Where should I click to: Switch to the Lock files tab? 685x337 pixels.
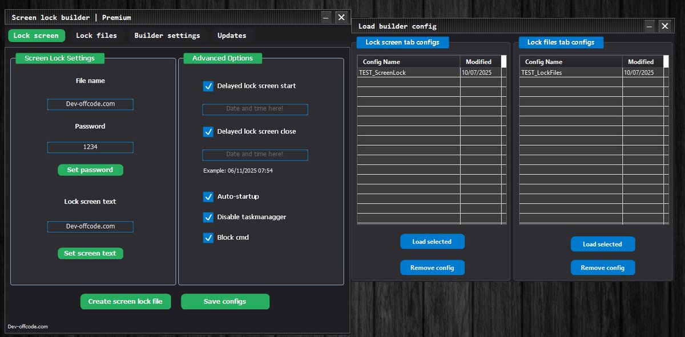pyautogui.click(x=97, y=35)
